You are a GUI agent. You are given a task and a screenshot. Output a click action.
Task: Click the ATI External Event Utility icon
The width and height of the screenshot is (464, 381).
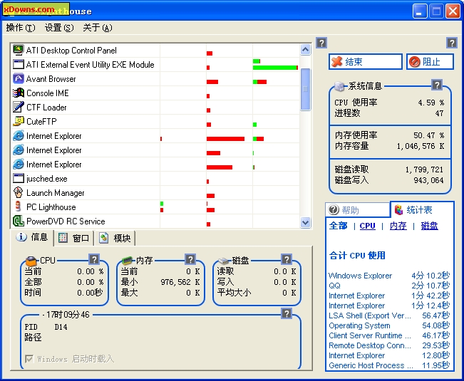click(18, 64)
